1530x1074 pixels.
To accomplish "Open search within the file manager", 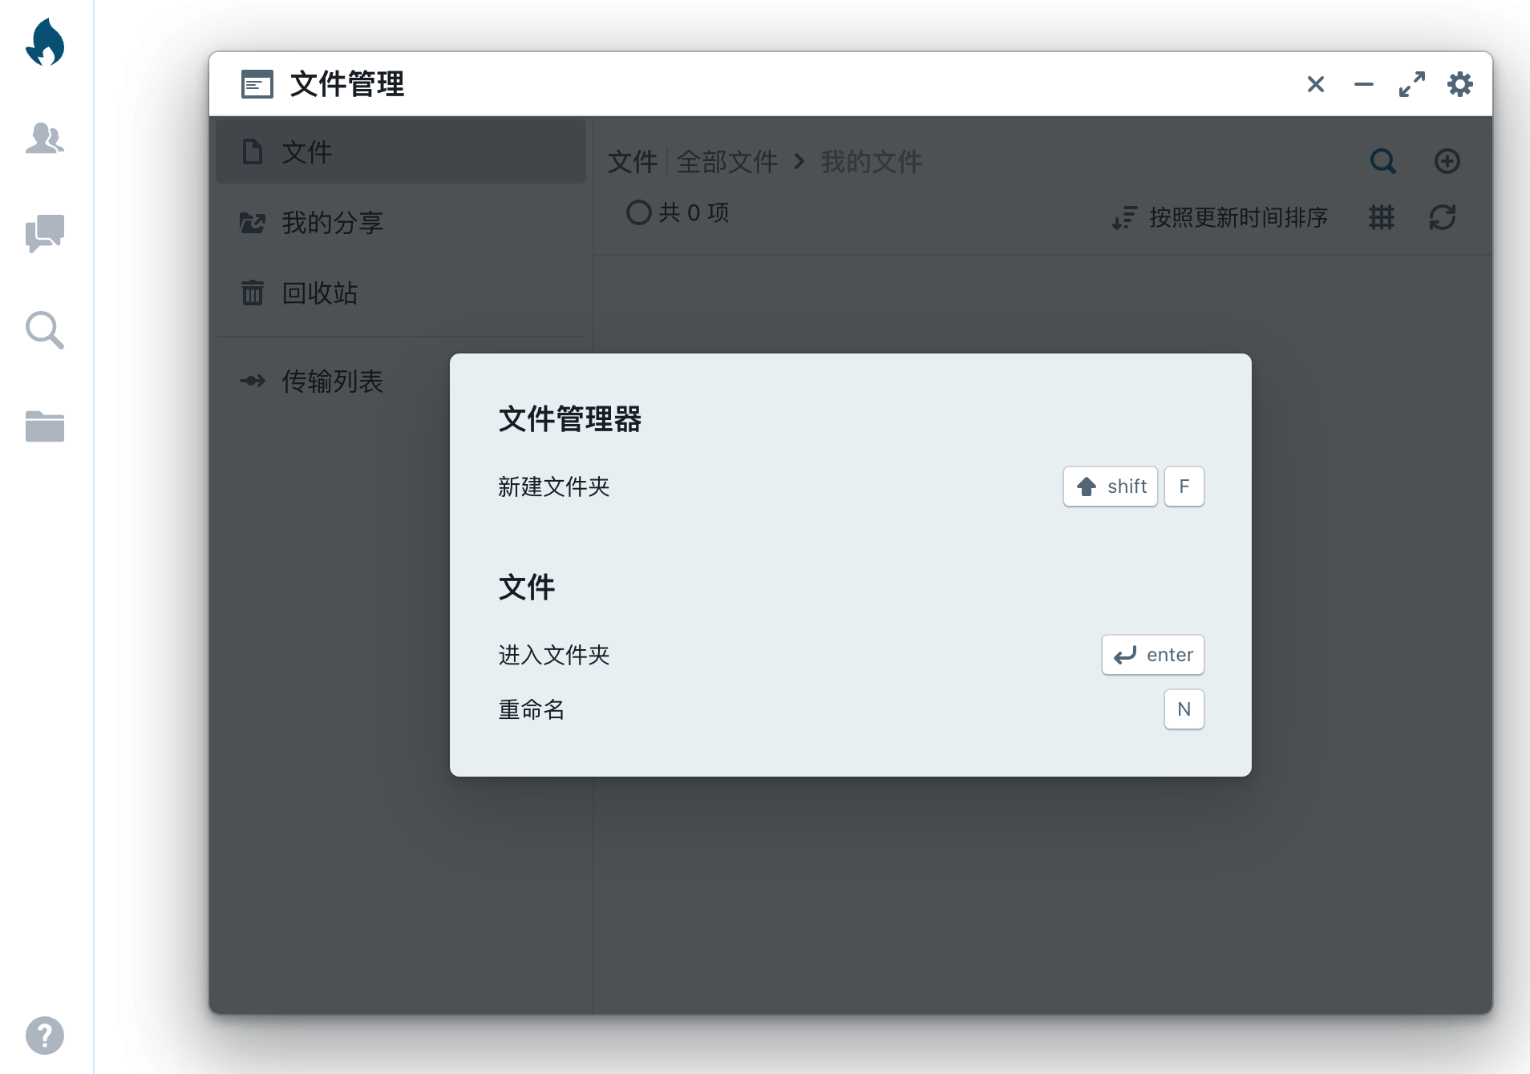I will [x=1382, y=161].
